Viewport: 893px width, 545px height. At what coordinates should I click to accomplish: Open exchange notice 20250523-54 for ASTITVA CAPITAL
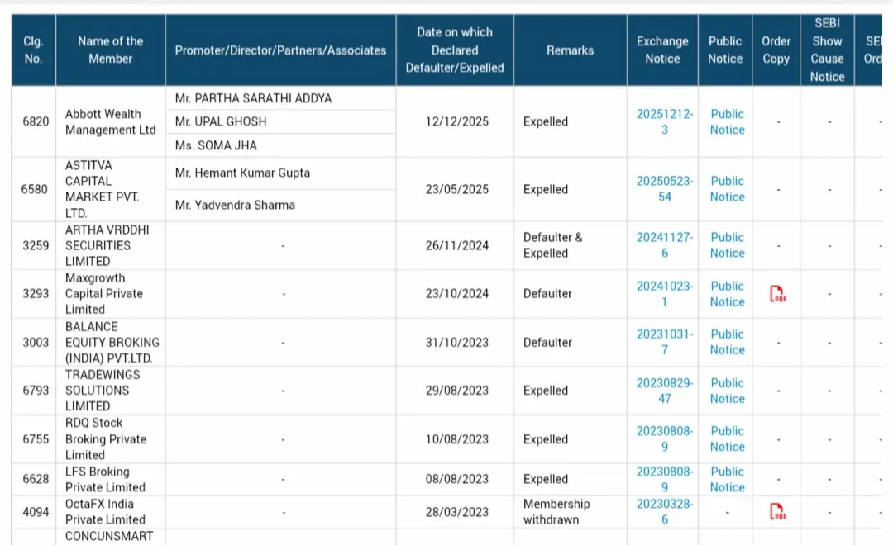click(662, 189)
